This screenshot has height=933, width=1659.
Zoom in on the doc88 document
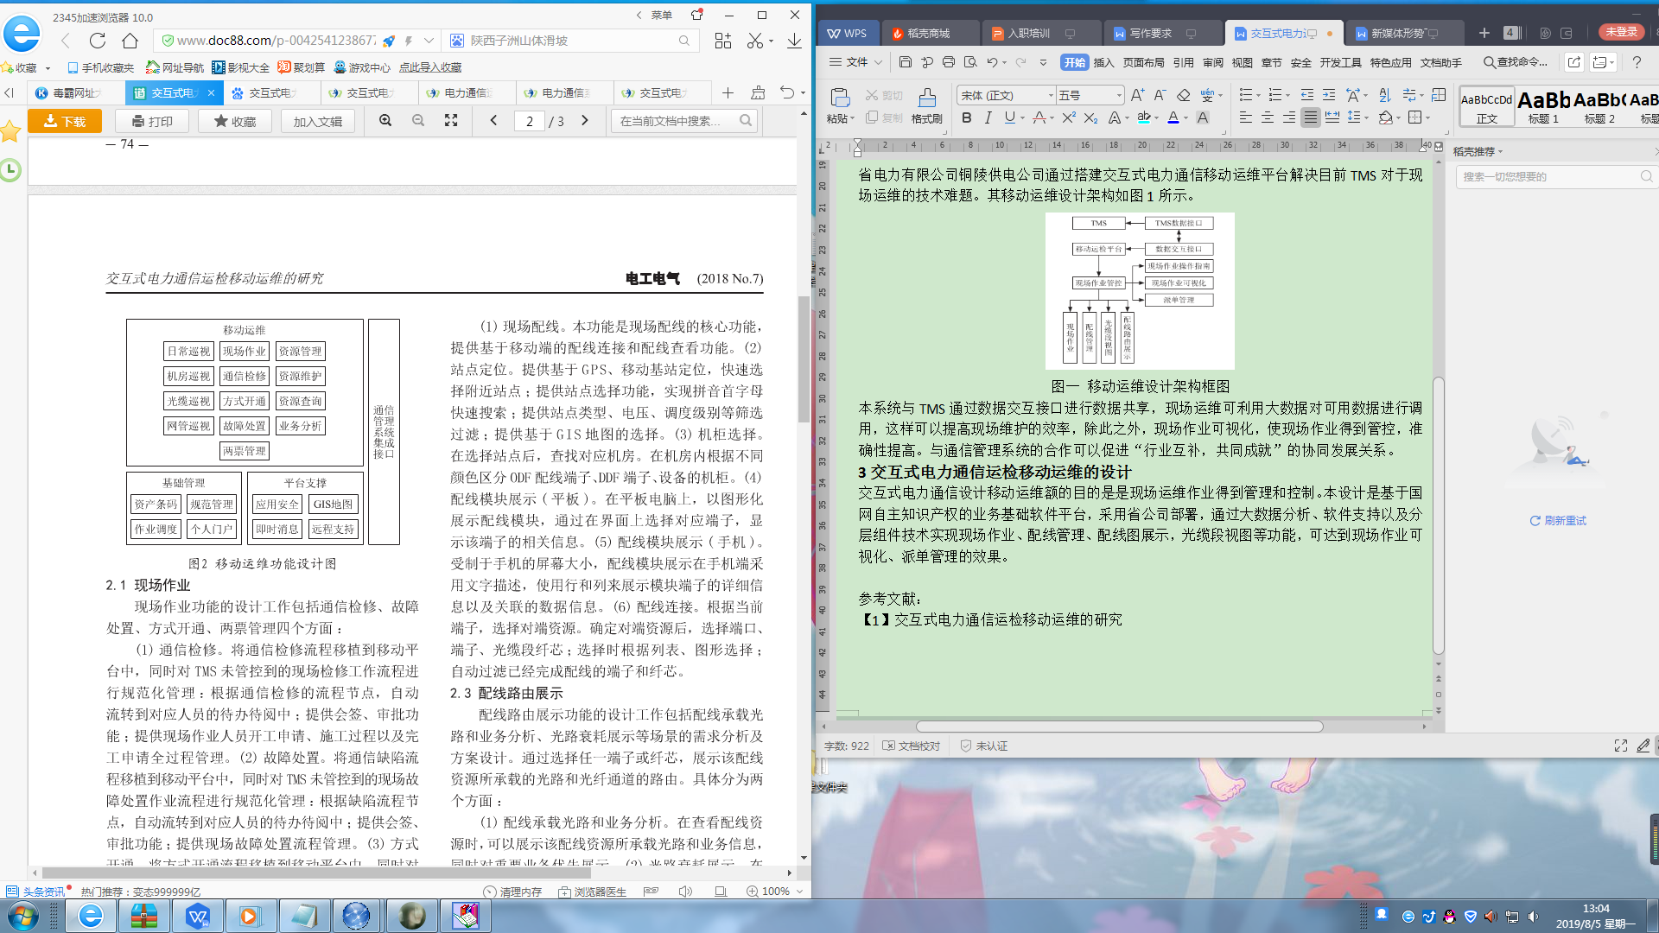[x=385, y=121]
